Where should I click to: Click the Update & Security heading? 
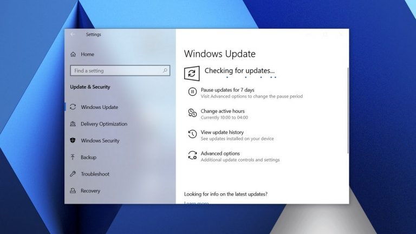pos(90,87)
